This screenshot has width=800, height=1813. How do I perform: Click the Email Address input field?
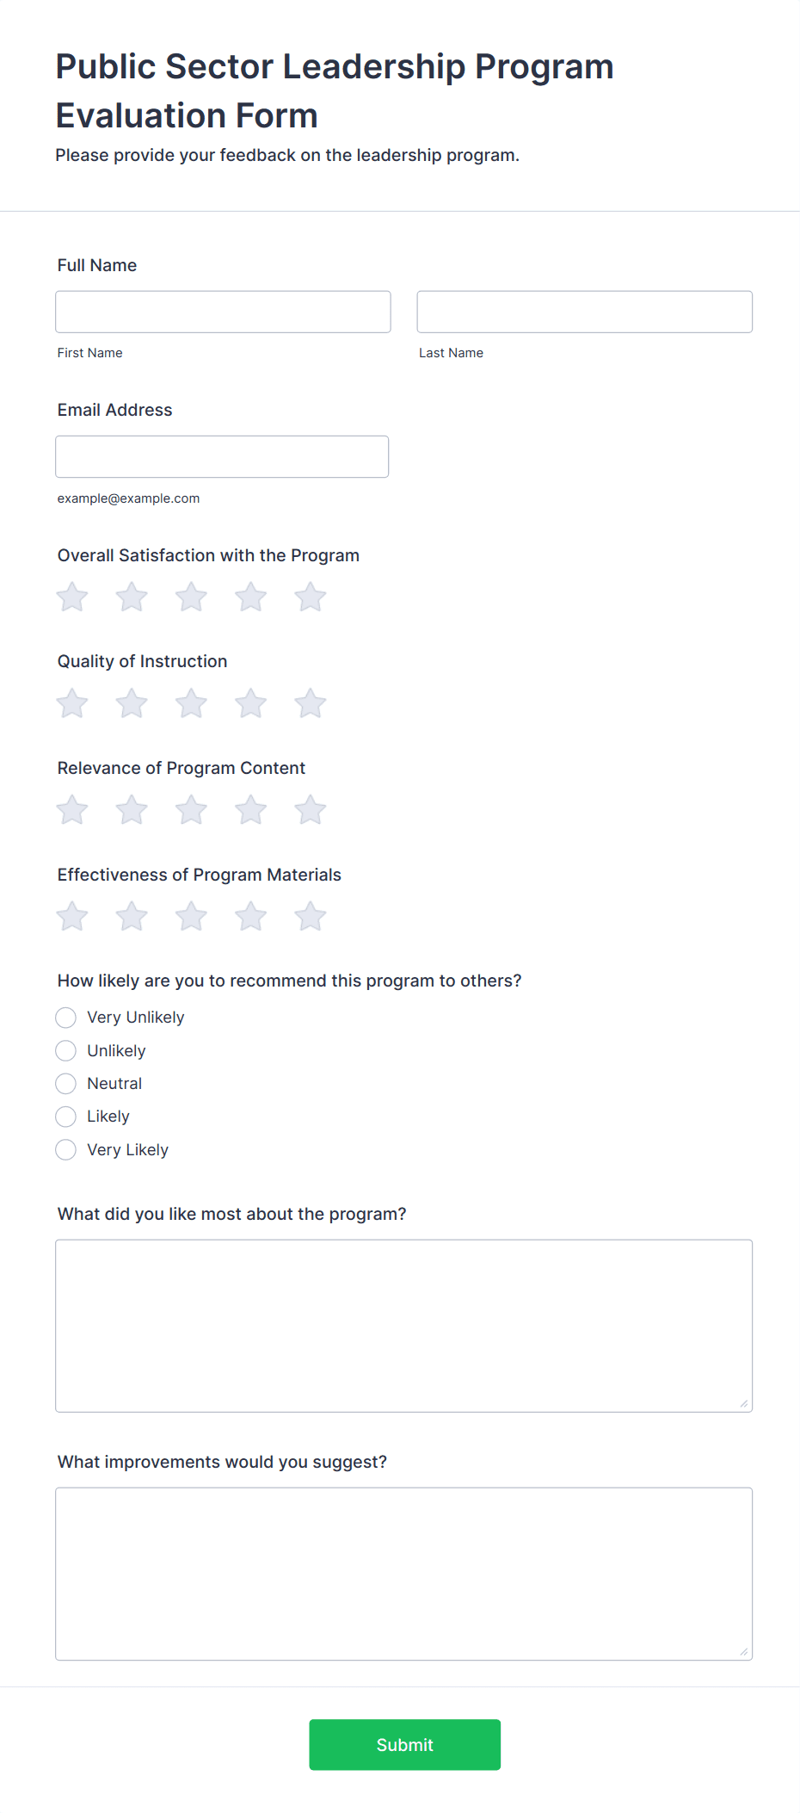tap(222, 456)
